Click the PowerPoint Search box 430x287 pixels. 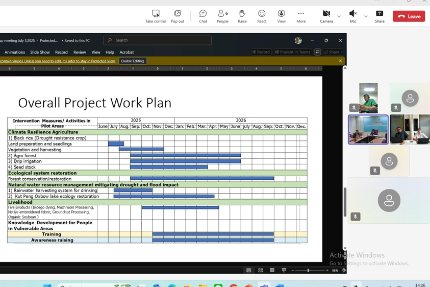click(158, 40)
